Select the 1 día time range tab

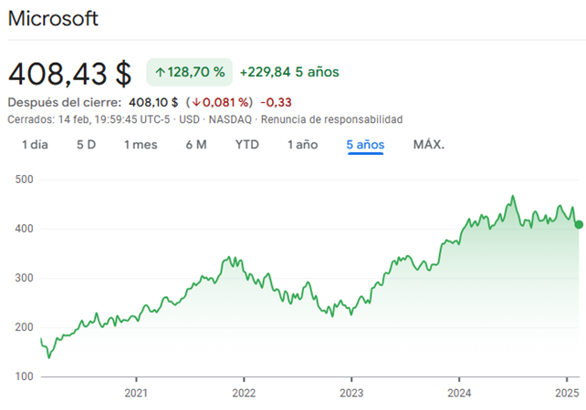[35, 145]
